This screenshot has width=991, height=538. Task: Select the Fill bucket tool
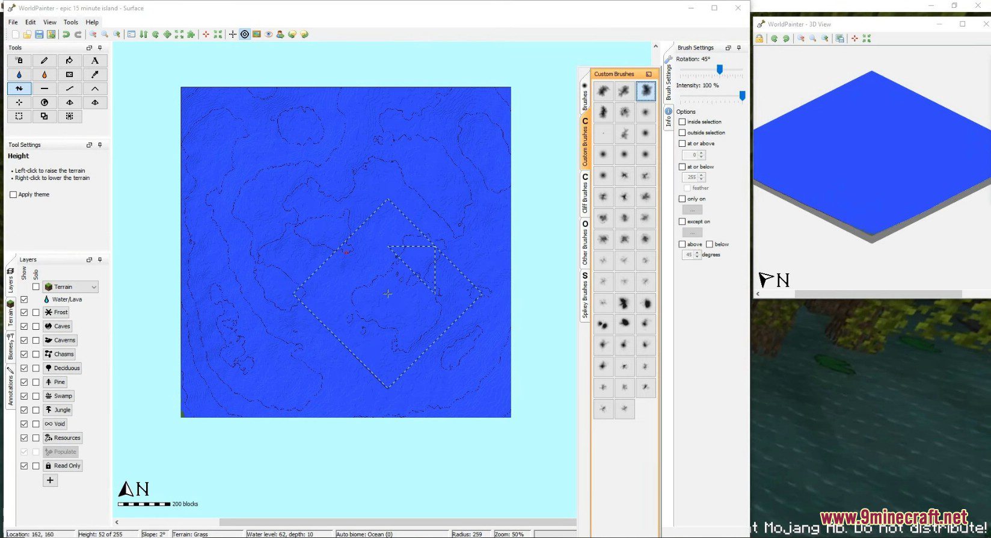click(70, 61)
